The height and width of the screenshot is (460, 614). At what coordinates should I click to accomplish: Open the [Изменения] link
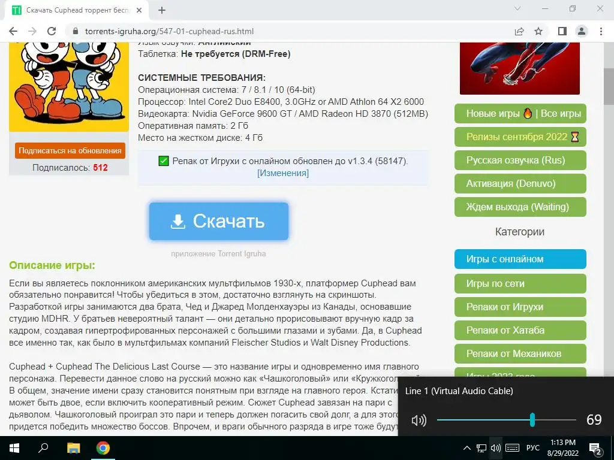(x=283, y=173)
